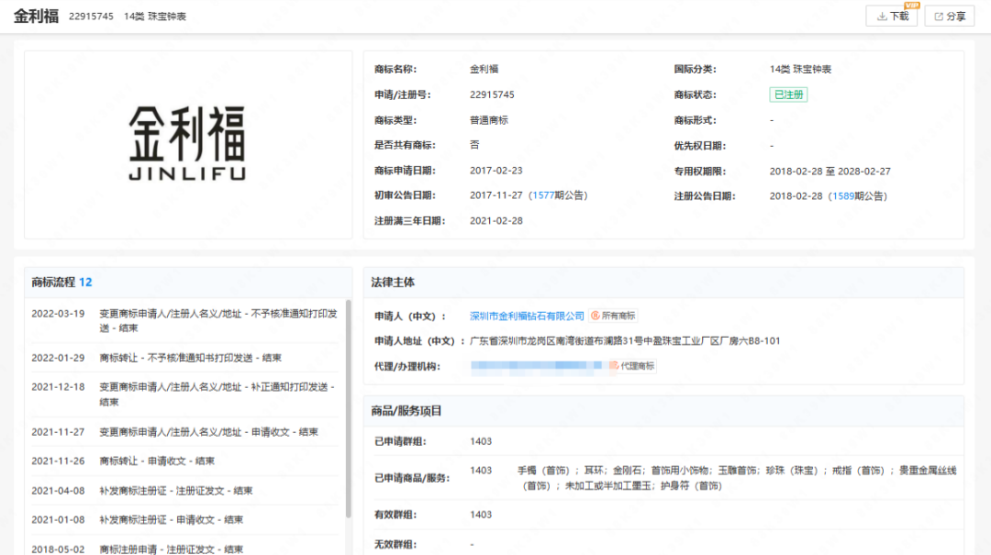Image resolution: width=991 pixels, height=555 pixels.
Task: Click the 分享 share button
Action: coord(949,17)
